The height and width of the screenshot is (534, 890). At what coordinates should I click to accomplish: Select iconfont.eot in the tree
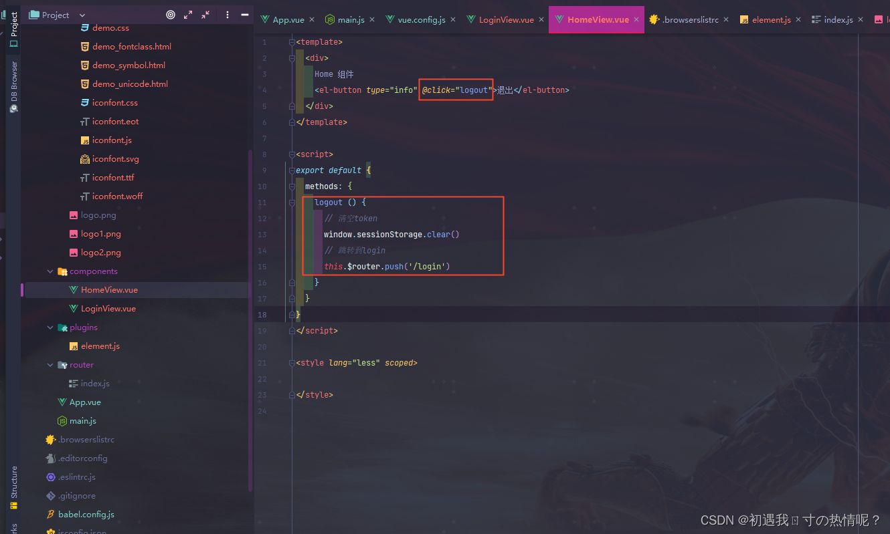coord(115,122)
